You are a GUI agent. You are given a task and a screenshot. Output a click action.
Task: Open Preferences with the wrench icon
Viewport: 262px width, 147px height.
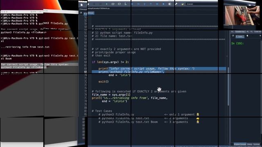click(176, 4)
